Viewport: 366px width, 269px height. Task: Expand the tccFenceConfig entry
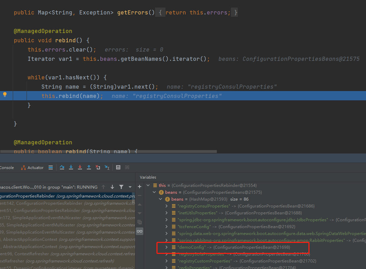[166, 227]
